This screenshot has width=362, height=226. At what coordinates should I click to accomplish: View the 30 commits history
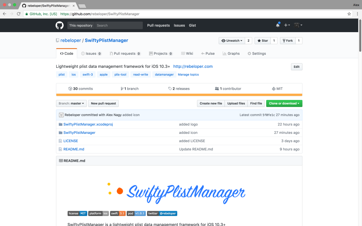(x=81, y=89)
